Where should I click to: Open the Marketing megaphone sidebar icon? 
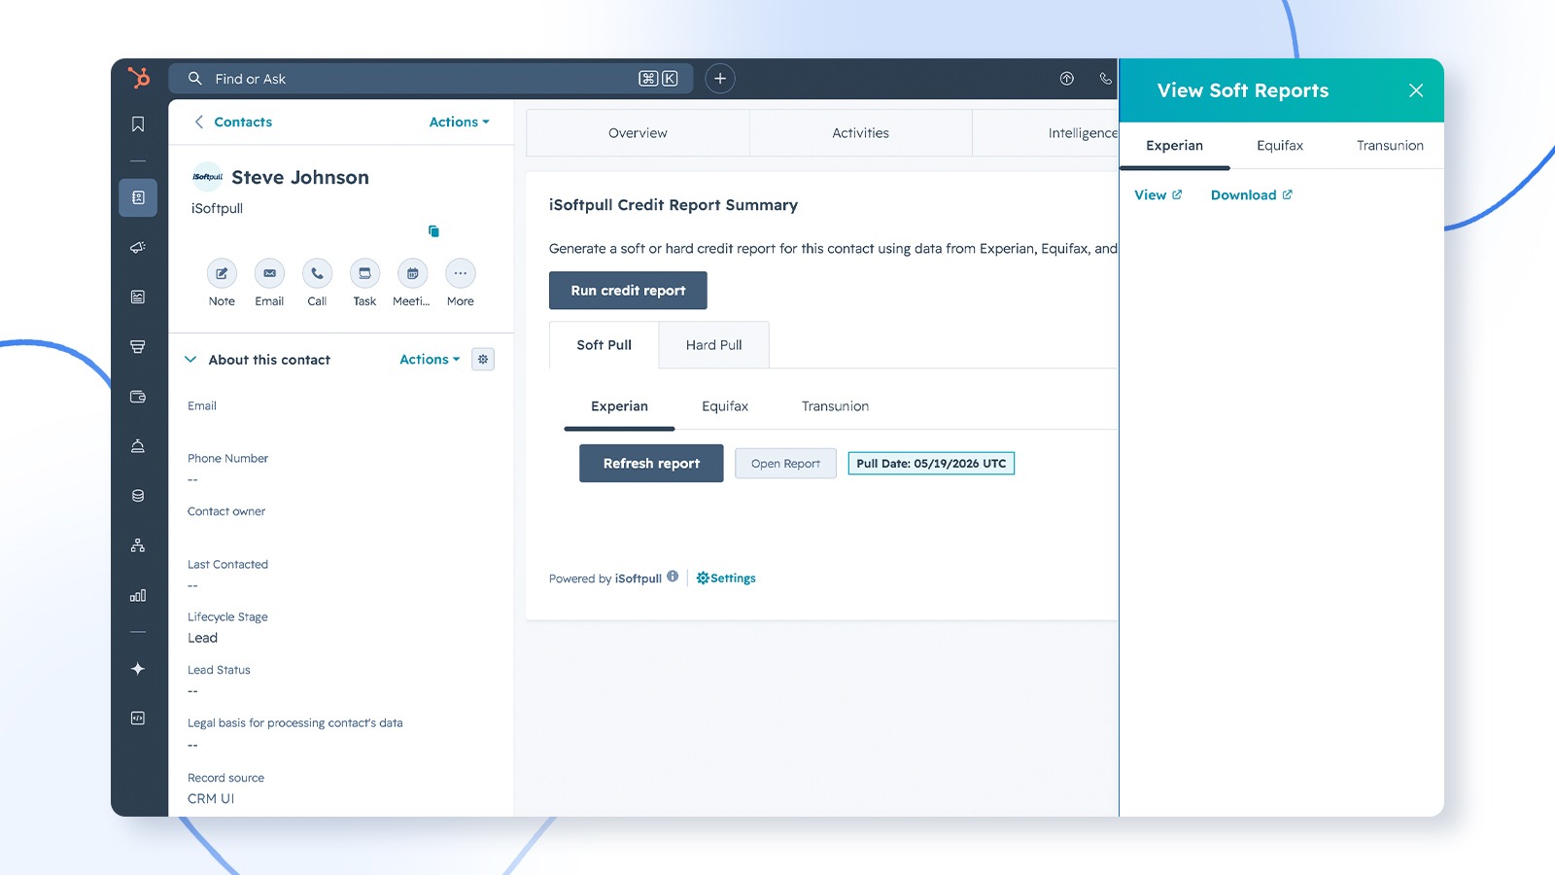pos(138,247)
